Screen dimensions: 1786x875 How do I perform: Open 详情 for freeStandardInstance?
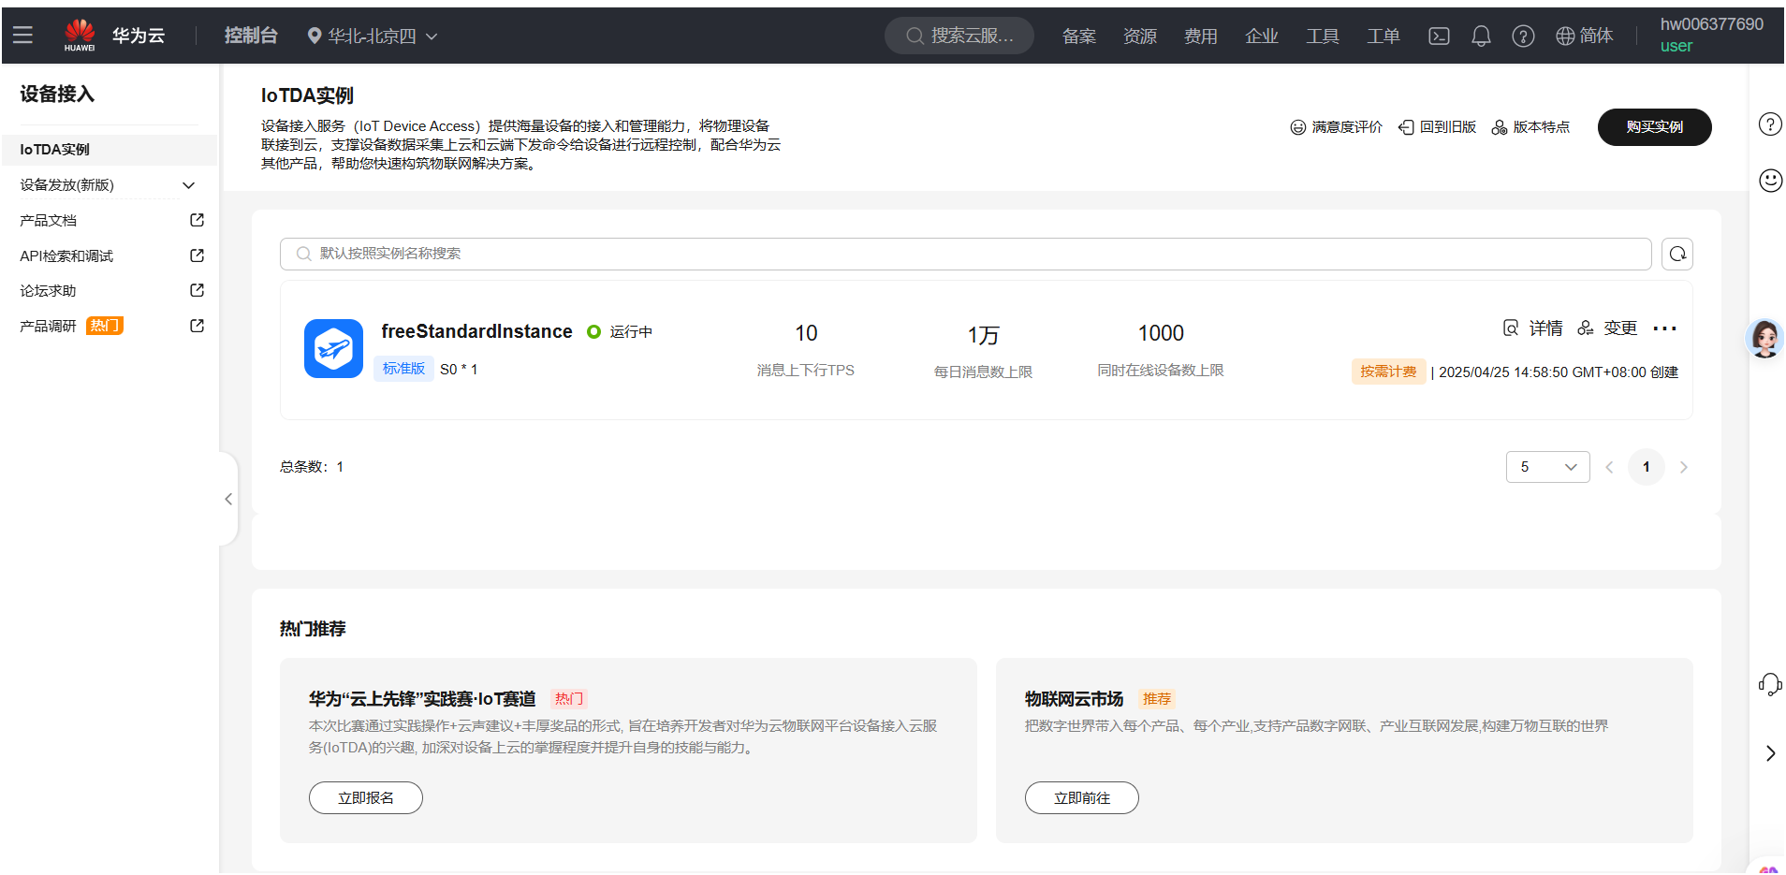click(1532, 328)
